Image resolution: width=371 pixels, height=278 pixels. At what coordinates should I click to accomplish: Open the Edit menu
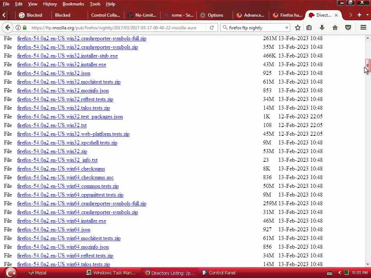(19, 4)
